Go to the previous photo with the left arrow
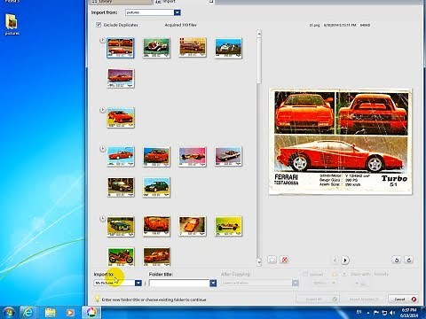 [335, 261]
